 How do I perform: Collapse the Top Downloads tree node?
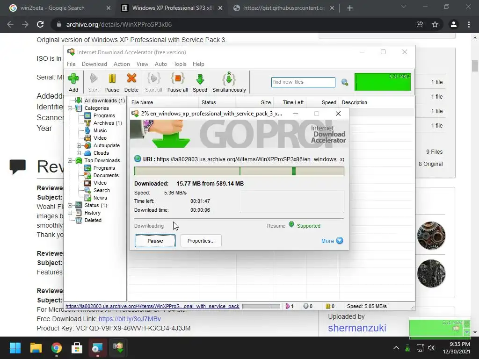tap(70, 161)
